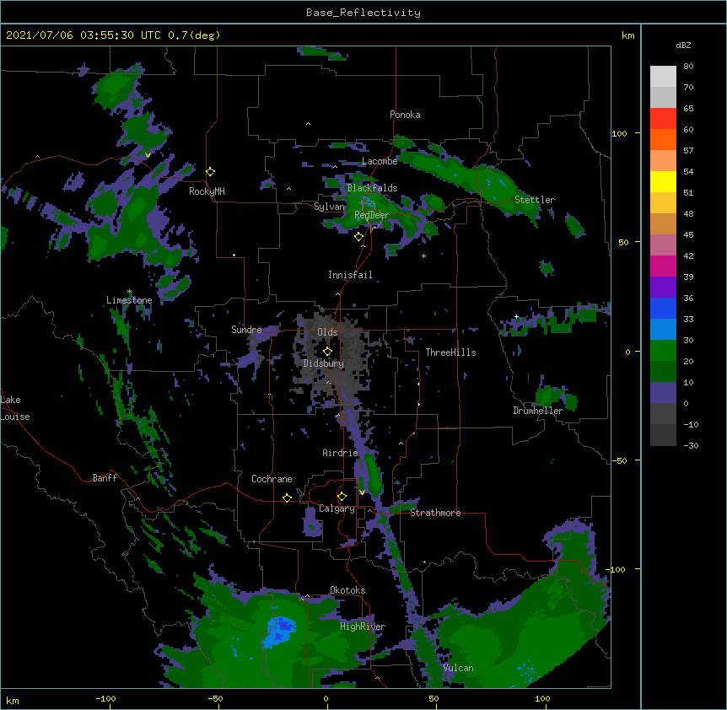This screenshot has height=710, width=727.
Task: Click the Base_Reflectivity title text
Action: (363, 13)
